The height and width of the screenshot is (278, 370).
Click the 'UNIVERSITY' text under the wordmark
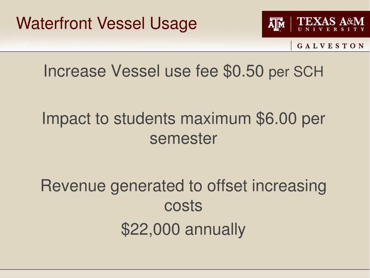(331, 30)
